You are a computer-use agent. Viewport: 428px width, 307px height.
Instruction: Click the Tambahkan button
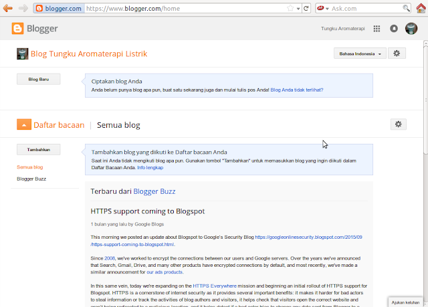pyautogui.click(x=39, y=150)
